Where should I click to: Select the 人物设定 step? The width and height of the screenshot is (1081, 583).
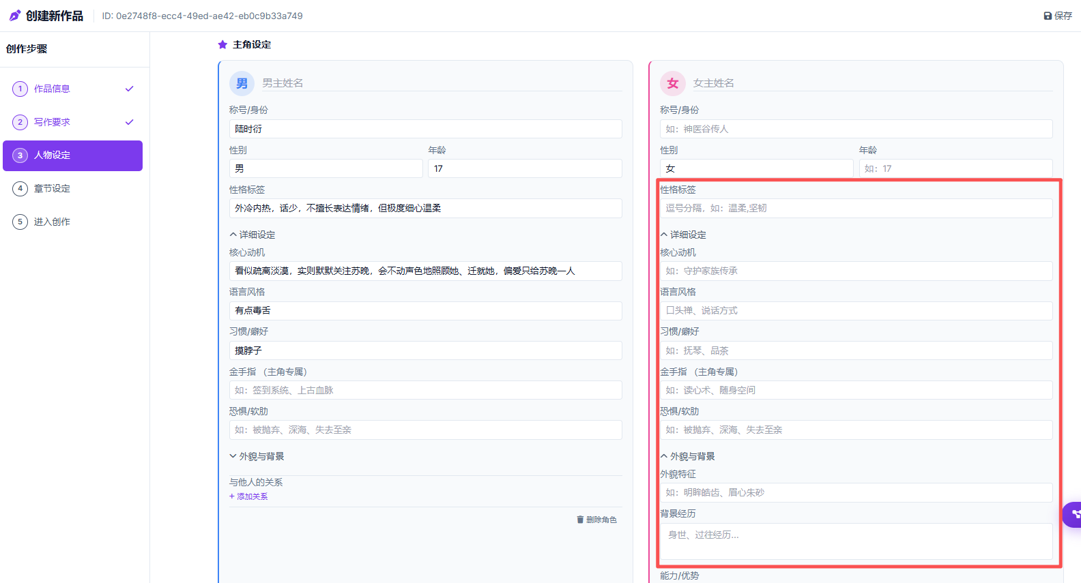tap(72, 155)
